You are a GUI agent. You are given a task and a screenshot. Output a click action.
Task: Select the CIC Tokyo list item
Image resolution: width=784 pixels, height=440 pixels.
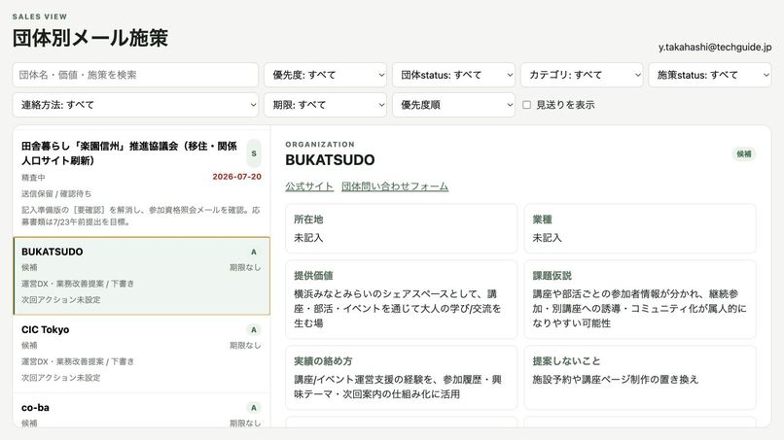pyautogui.click(x=141, y=354)
